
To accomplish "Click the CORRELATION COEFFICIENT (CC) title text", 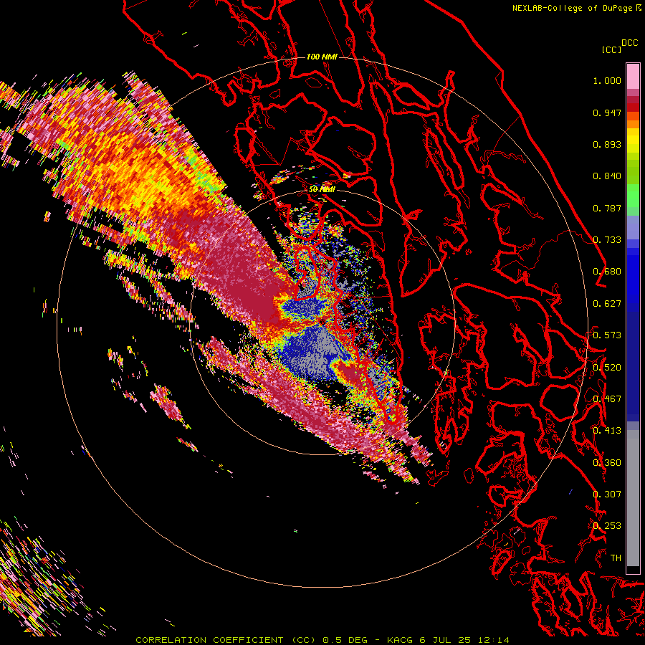I will pyautogui.click(x=226, y=640).
